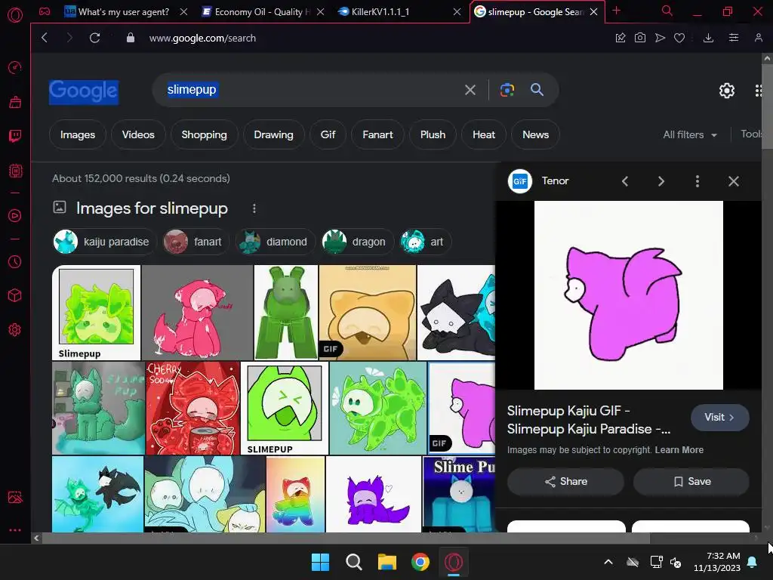773x580 pixels.
Task: Close the slimepup Google Search tab
Action: (x=594, y=12)
